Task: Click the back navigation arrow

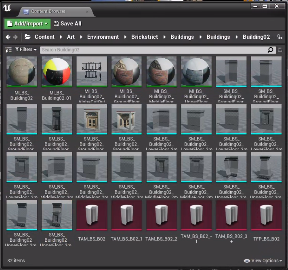Action: [8, 37]
